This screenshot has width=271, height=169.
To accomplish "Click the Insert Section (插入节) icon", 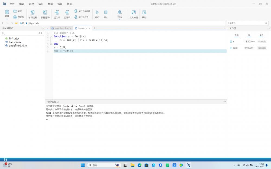I will [x=57, y=12].
